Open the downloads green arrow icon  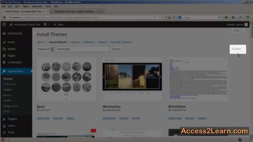[x=226, y=17]
